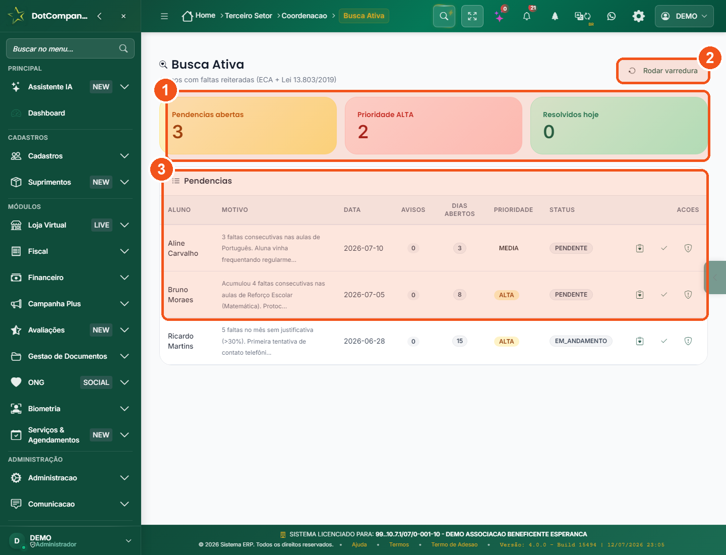The width and height of the screenshot is (726, 555).
Task: Click shield action for Ricardo Martins
Action: pyautogui.click(x=688, y=341)
